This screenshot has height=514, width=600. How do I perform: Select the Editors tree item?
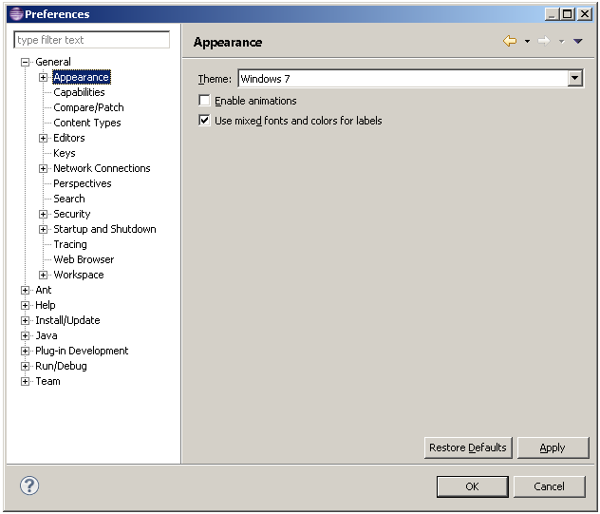point(69,138)
